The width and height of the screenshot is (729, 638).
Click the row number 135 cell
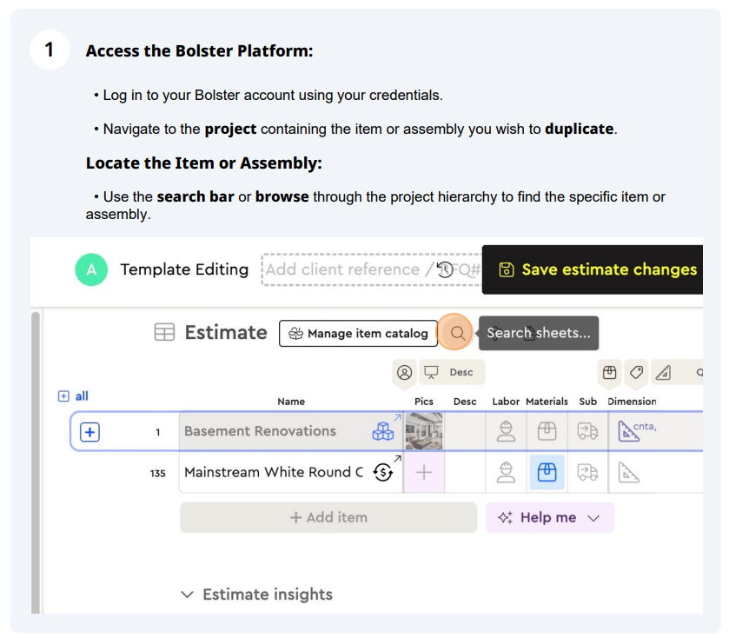(x=157, y=474)
